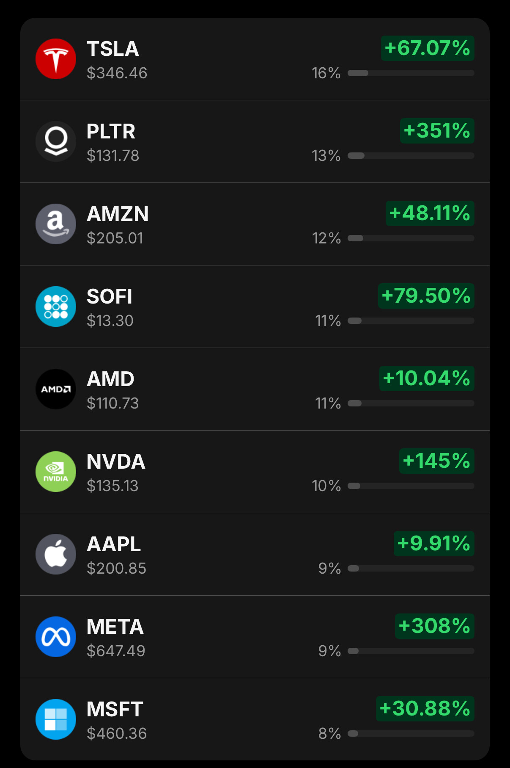
Task: Click the +351% gain badge for PLTR
Action: [x=437, y=131]
